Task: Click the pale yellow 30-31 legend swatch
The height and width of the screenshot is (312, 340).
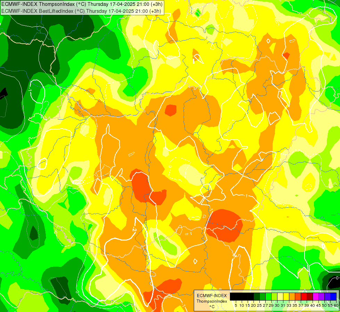Action: 280,296
